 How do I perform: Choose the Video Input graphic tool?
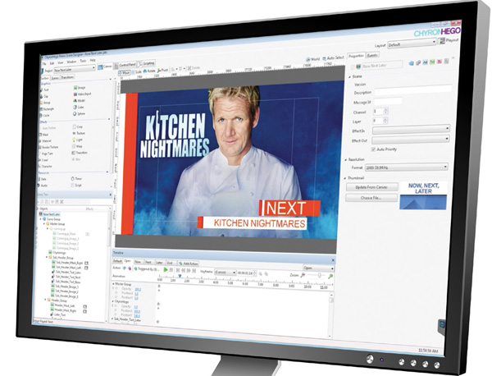(82, 94)
